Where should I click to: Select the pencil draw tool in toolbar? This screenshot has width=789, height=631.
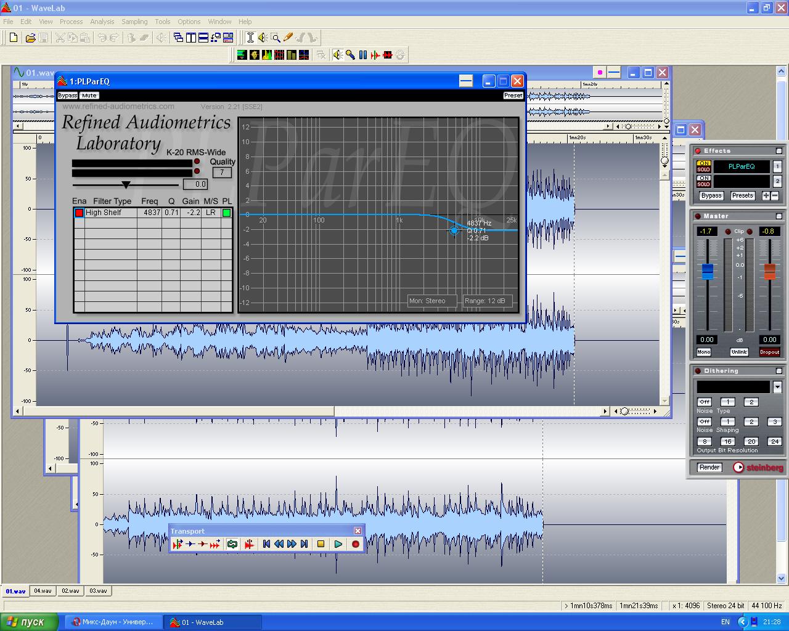pos(288,38)
